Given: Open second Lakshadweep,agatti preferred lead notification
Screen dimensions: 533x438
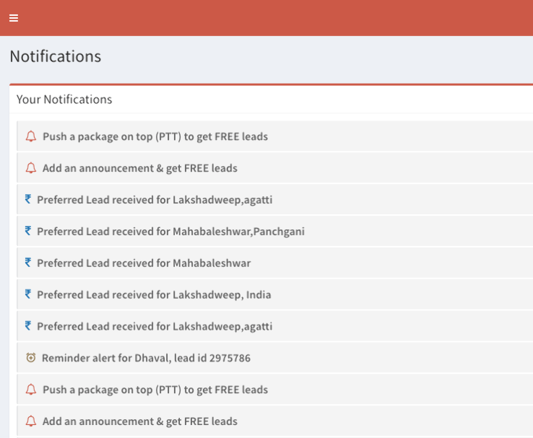Looking at the screenshot, I should tap(275, 325).
